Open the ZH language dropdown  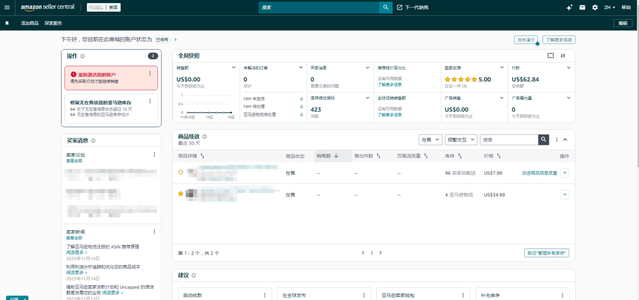click(609, 7)
